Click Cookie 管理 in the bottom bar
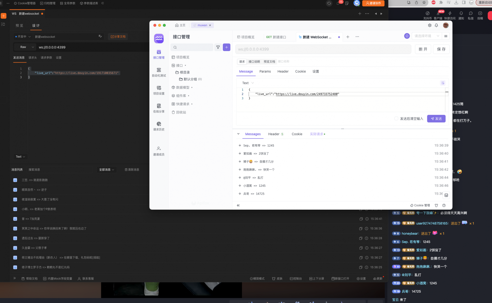Viewport: 492px width, 303px height. coord(420,205)
